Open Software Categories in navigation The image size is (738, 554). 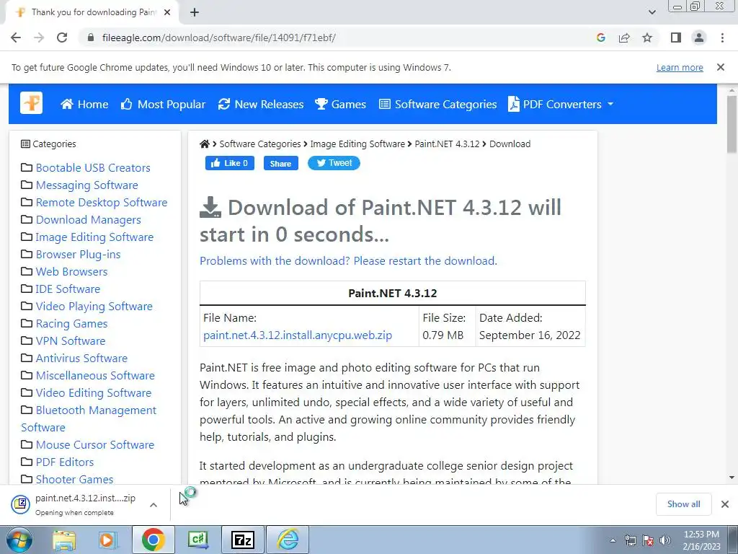click(437, 104)
